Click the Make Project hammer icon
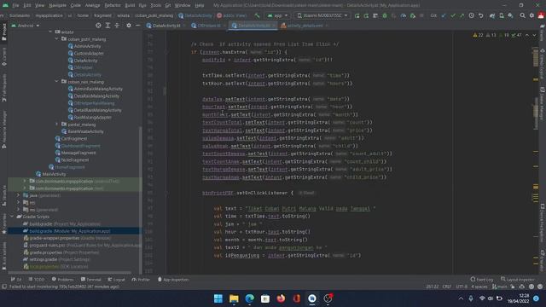Viewport: 546px width, 307px height. point(257,15)
